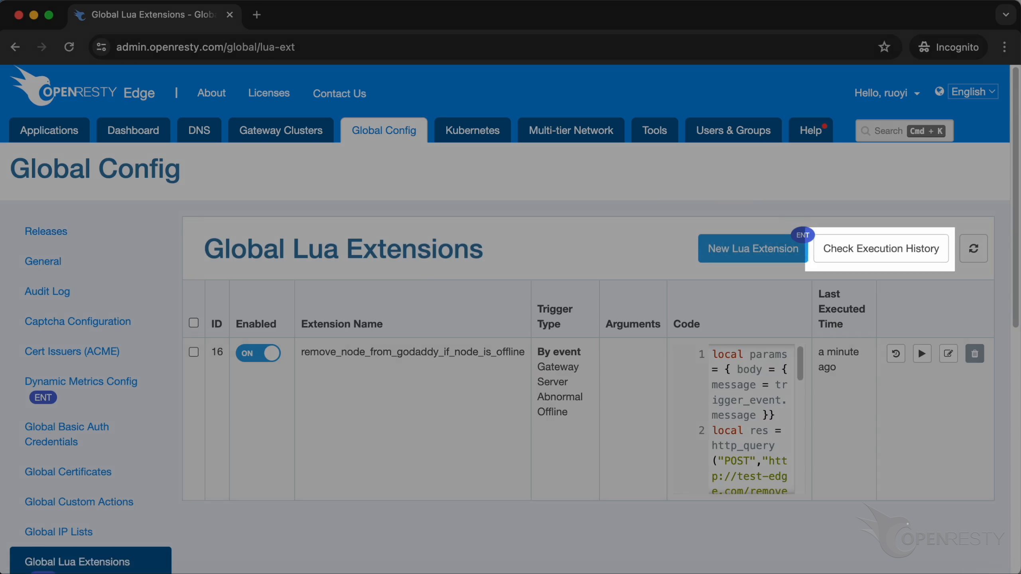Open Cert Issuers (ACME) in sidebar
This screenshot has height=574, width=1021.
pyautogui.click(x=72, y=351)
